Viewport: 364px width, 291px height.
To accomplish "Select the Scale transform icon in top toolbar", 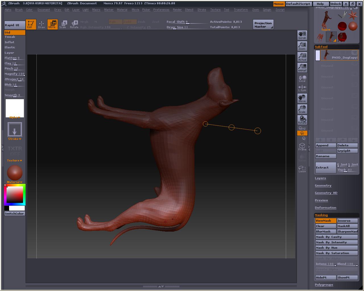I will (x=63, y=24).
